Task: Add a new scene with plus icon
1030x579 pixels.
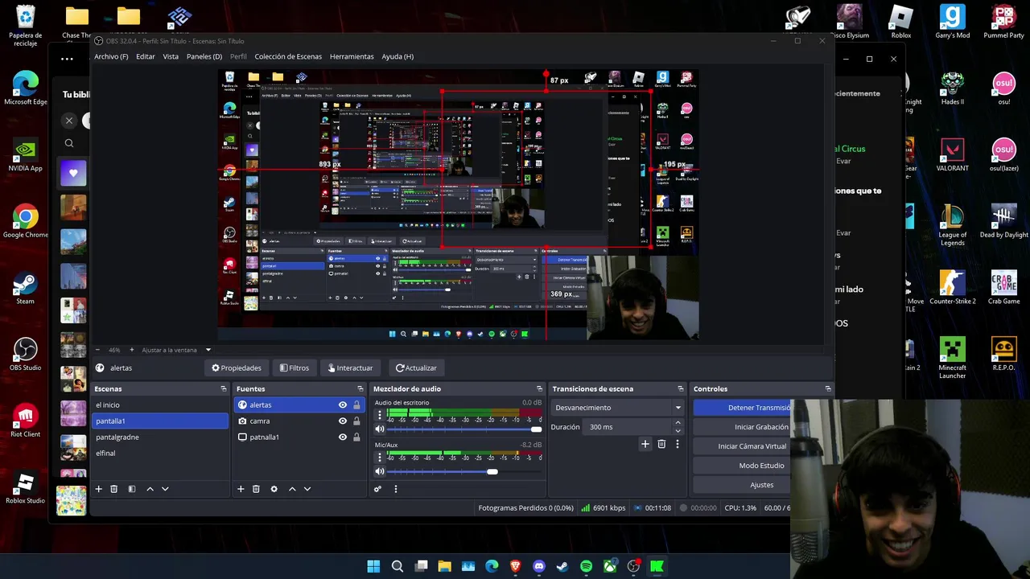Action: coord(99,489)
